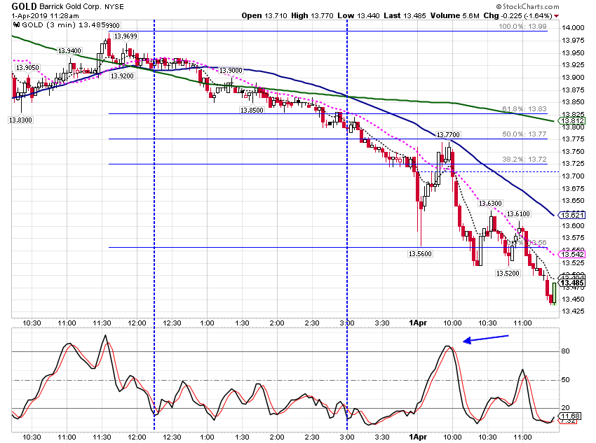
Task: Click the GOLD (3 min) legend label
Action: [x=49, y=25]
